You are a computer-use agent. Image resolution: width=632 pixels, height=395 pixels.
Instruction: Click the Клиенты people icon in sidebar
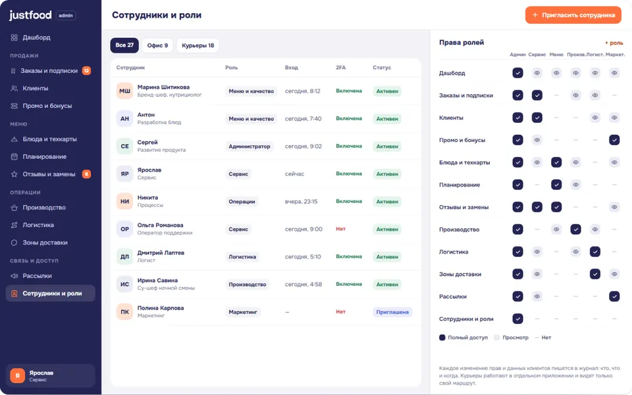[x=14, y=88]
